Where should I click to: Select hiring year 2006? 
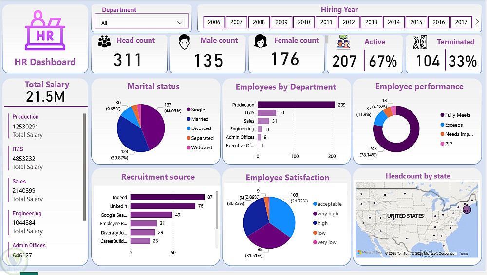pos(214,22)
